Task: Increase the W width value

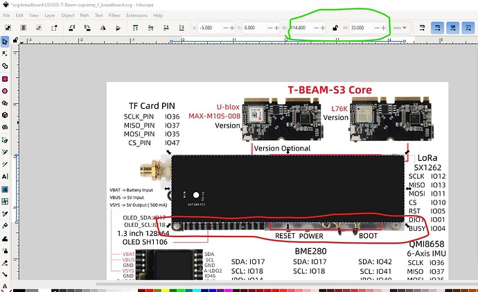Action: pyautogui.click(x=323, y=28)
